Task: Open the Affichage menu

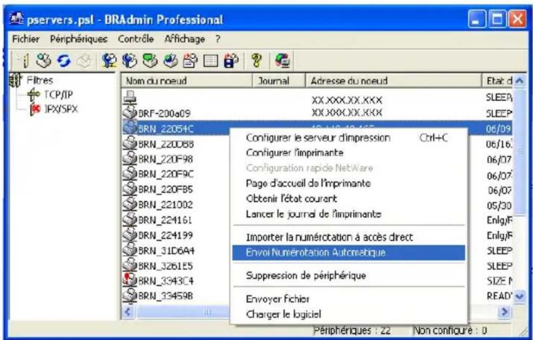Action: pos(184,39)
